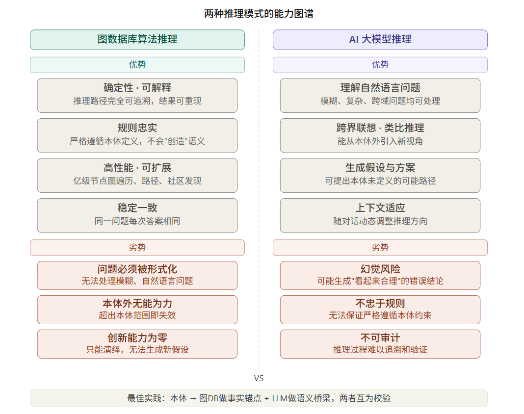Screen dimensions: 524x414
Task: Click the text 模糊、复杂、跨域问题均可处理
Action: (380, 101)
